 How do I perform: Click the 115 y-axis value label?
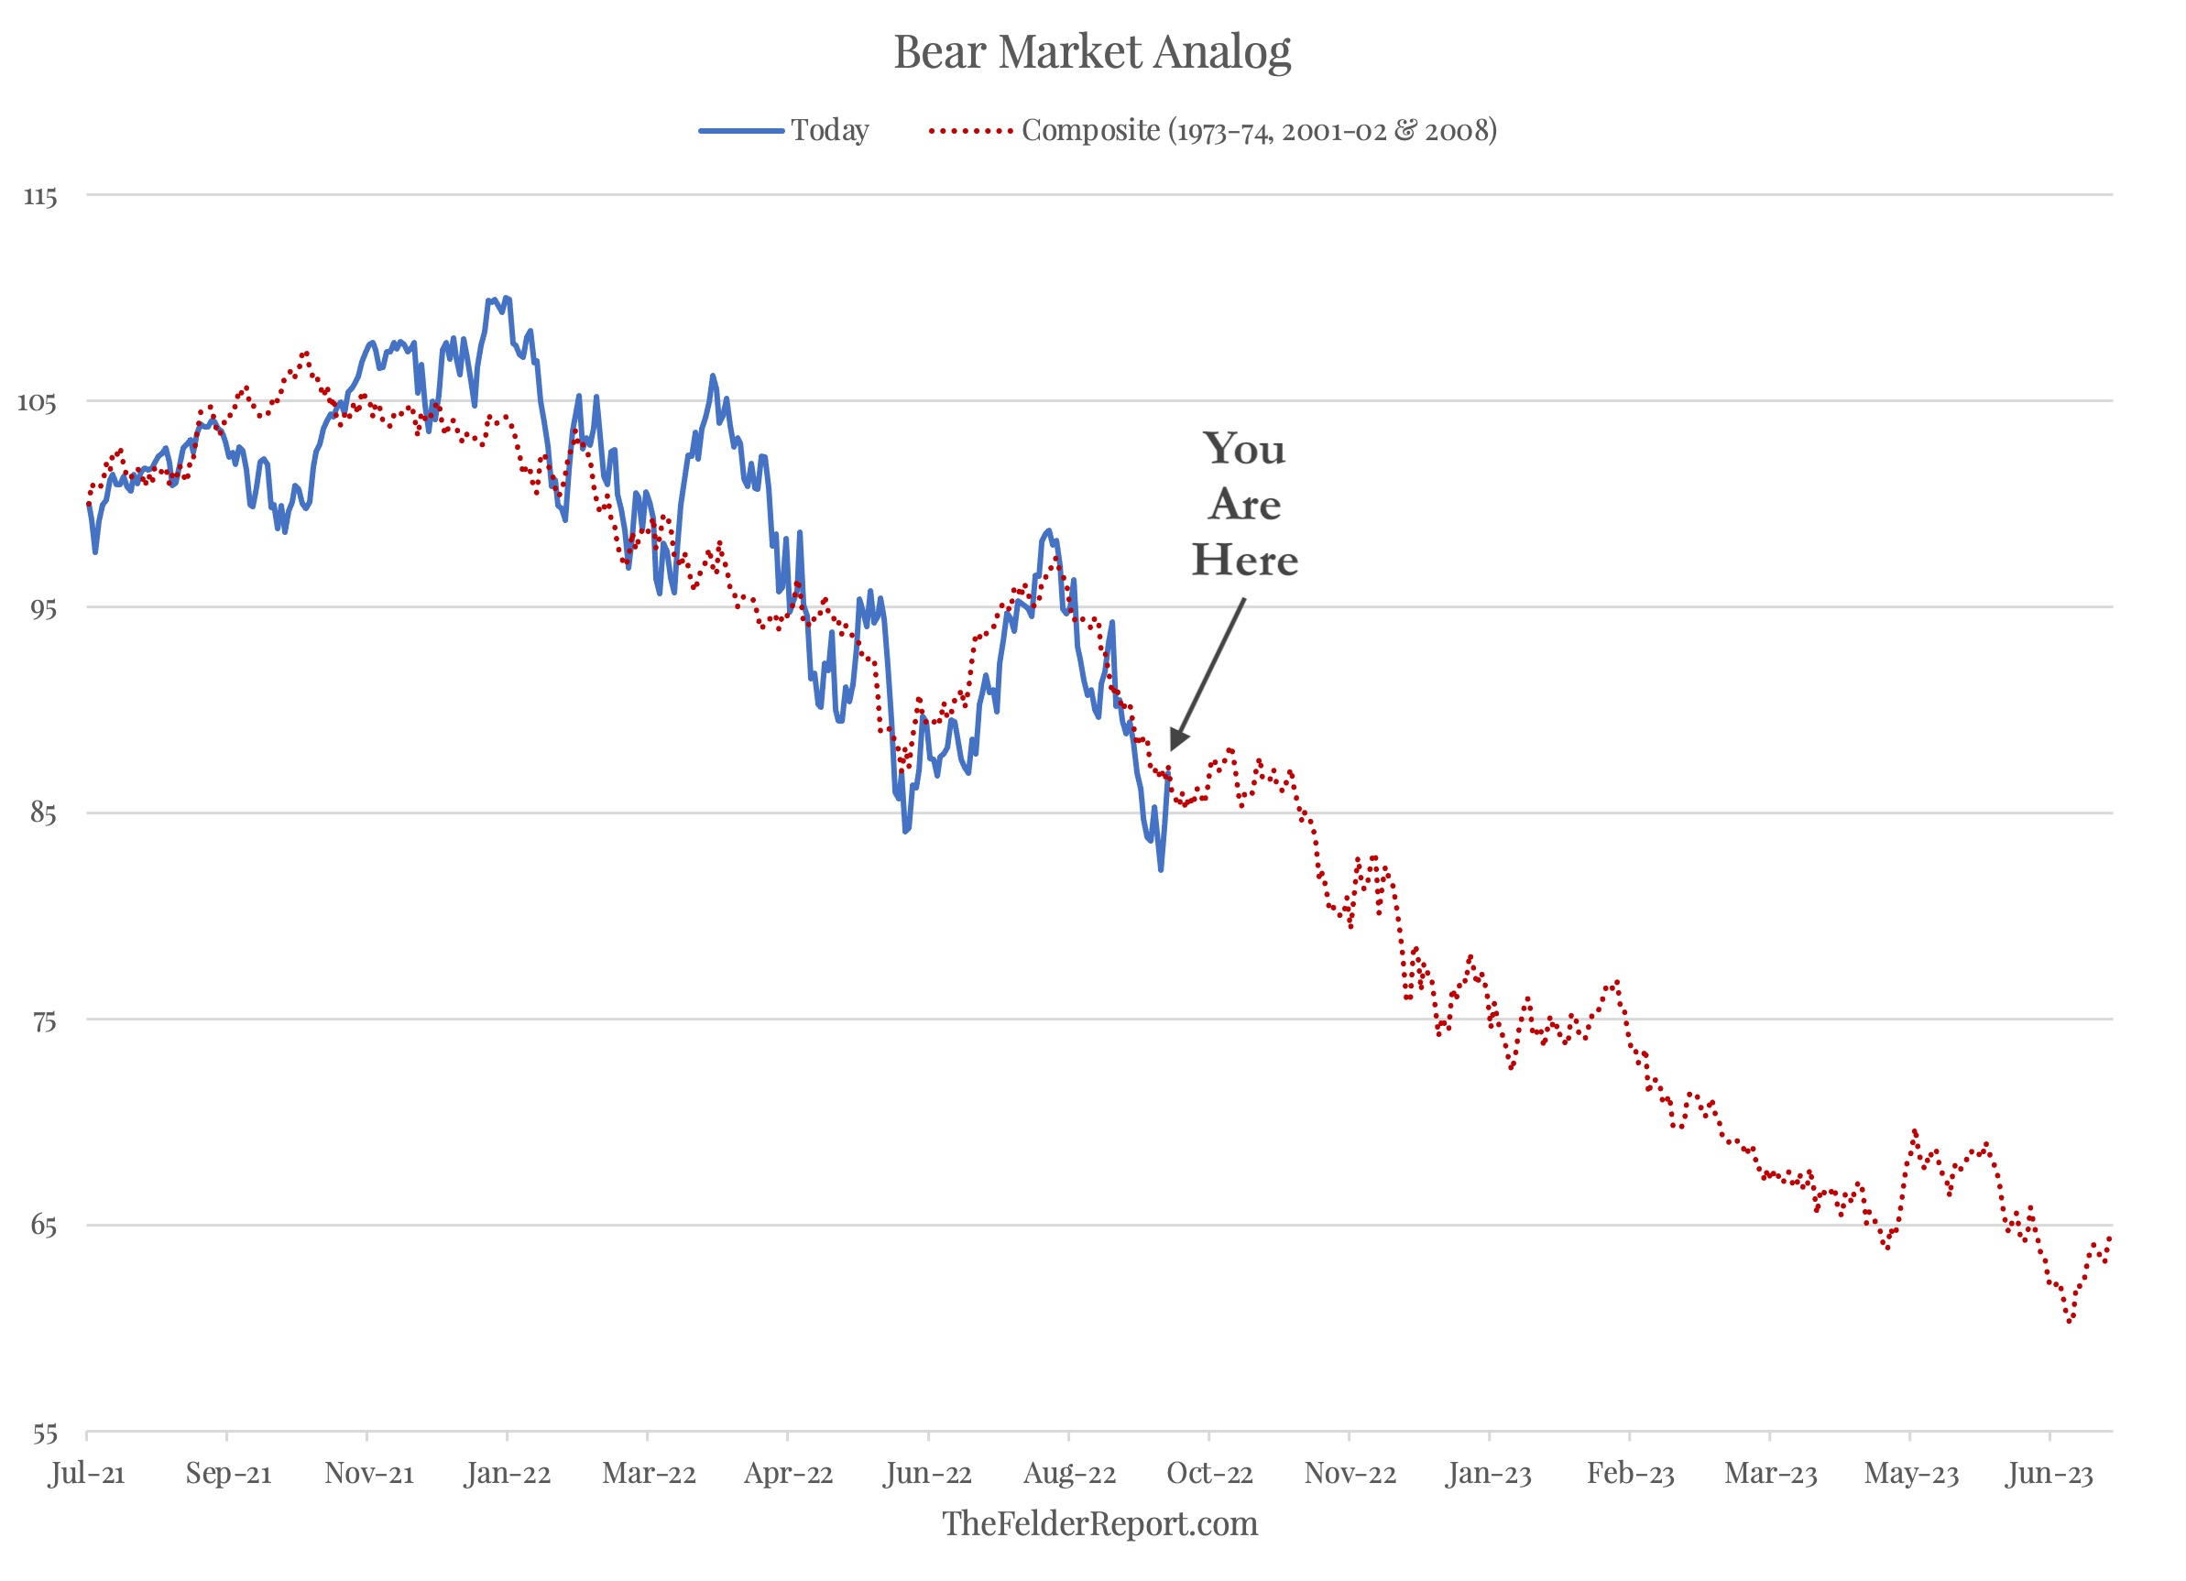click(x=40, y=197)
